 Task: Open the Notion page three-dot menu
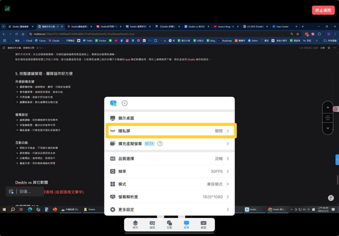[x=335, y=48]
